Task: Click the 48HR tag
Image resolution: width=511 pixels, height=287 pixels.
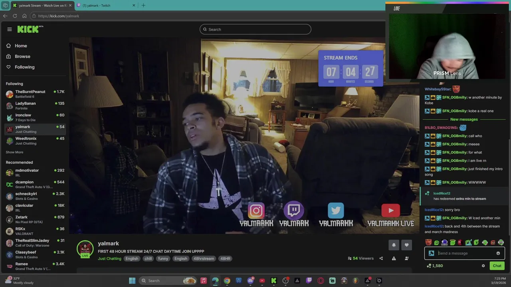Action: 225,259
